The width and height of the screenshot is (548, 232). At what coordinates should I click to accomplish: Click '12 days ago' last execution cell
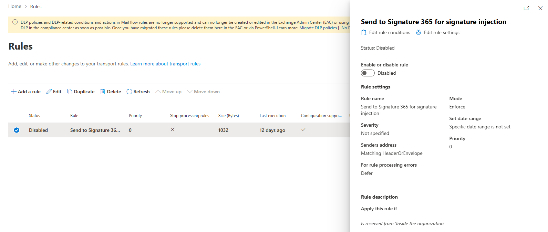pos(272,130)
